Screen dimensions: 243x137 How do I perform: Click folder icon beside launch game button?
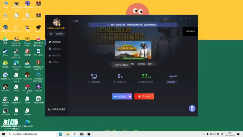130,97
